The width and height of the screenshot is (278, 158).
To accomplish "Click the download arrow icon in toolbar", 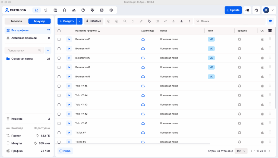I will point(182,21).
